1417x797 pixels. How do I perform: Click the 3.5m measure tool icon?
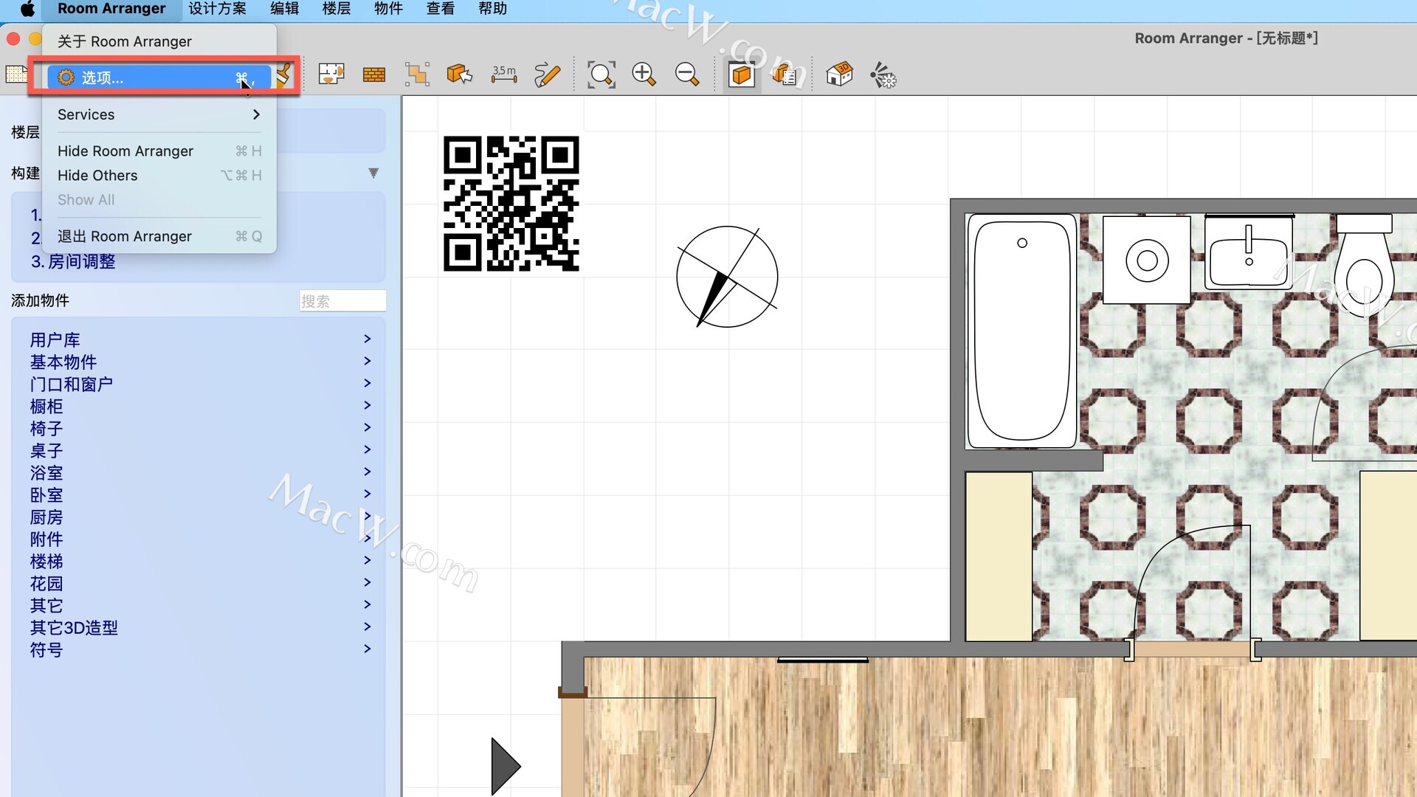click(x=504, y=75)
